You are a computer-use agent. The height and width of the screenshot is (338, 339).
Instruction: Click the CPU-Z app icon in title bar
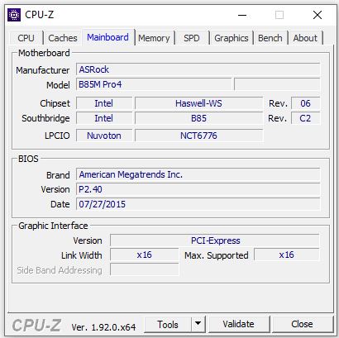click(14, 15)
